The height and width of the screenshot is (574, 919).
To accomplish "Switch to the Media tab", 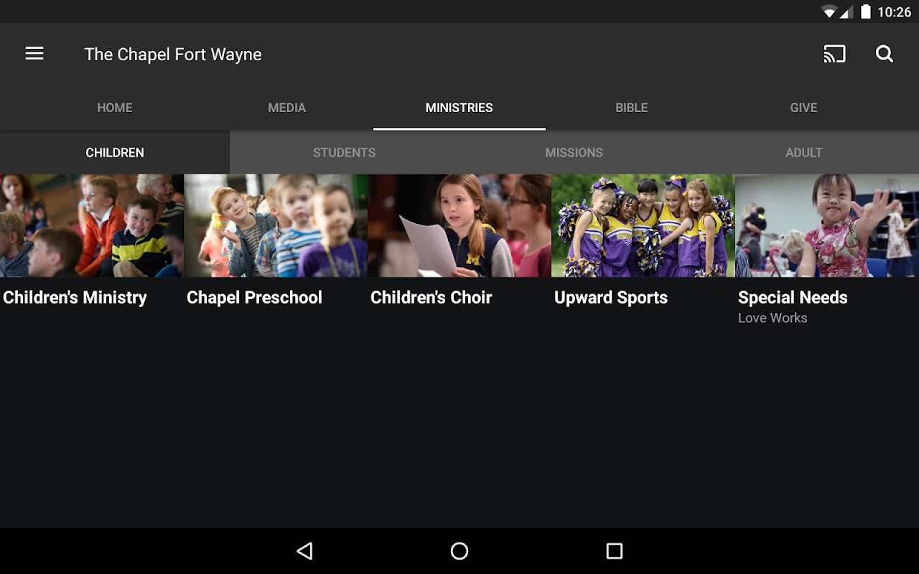I will tap(287, 108).
